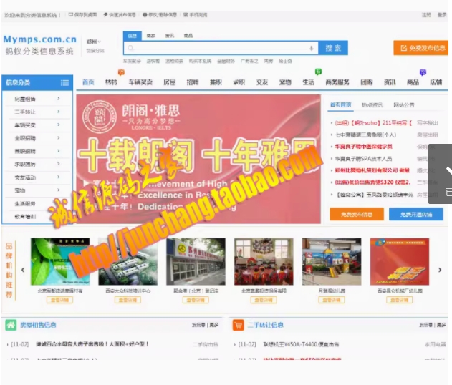Screen dimensions: 452x385
Task: Click 查看店铺 under the classroom thumbnail
Action: pyautogui.click(x=264, y=300)
